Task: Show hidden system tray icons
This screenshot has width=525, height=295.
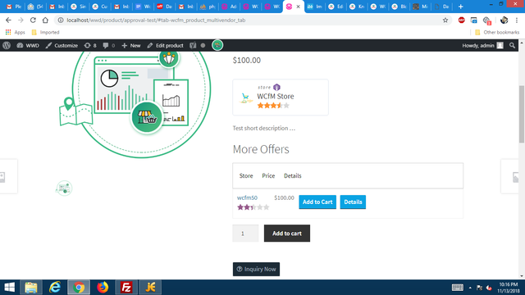Action: pos(470,288)
